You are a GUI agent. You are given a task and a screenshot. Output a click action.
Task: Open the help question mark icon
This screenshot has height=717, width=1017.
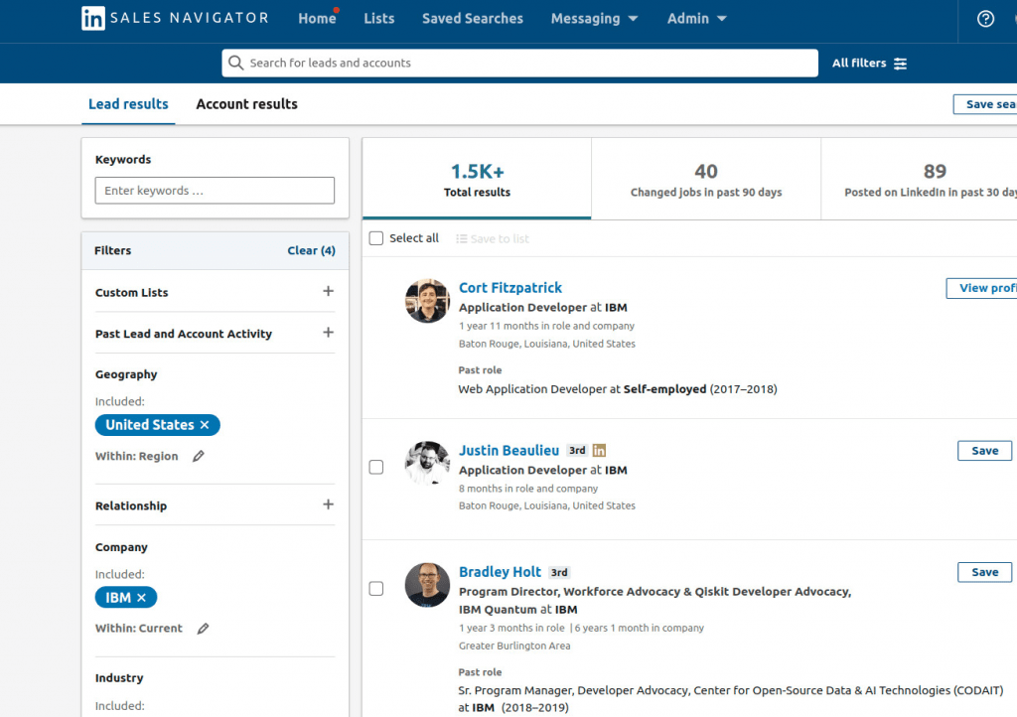pos(985,19)
